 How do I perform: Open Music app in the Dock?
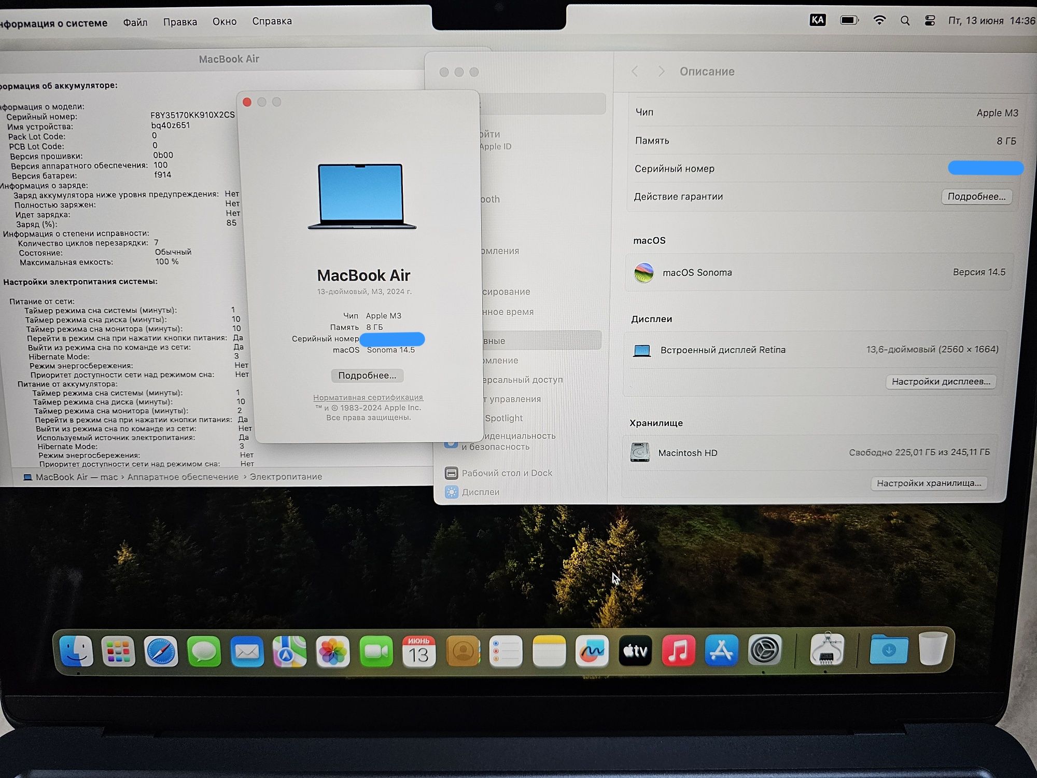point(678,650)
